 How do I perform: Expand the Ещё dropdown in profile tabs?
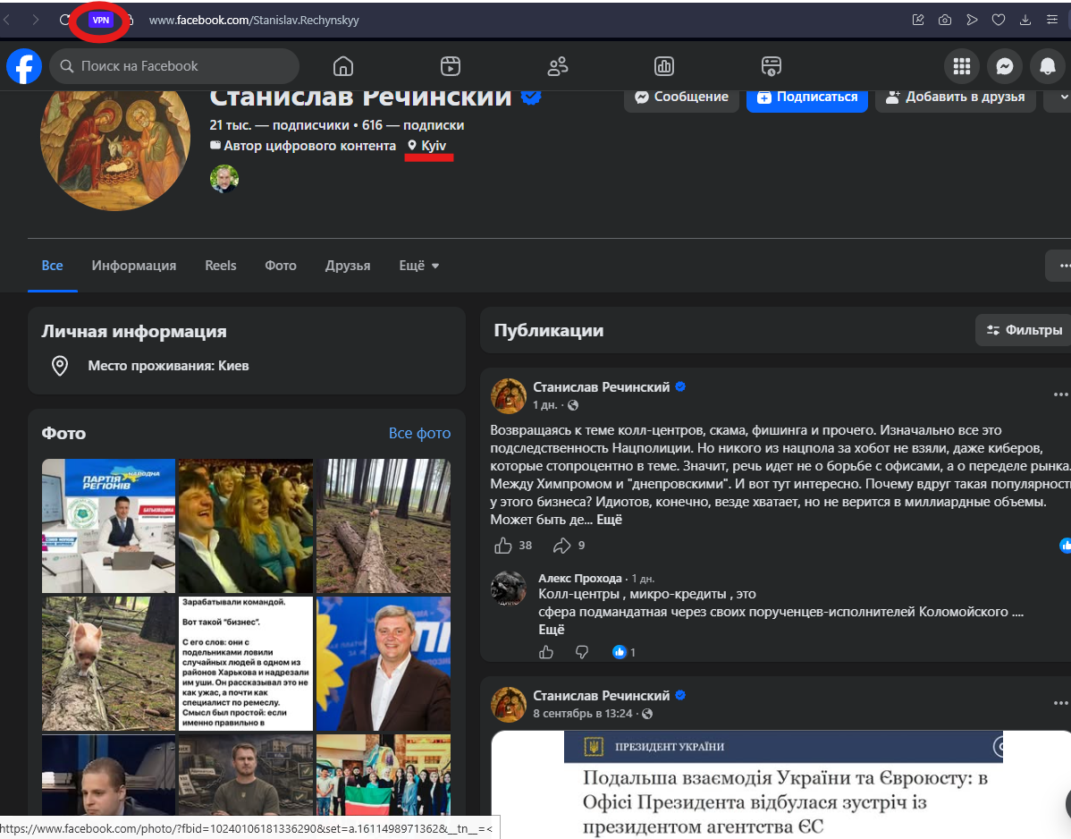[418, 266]
